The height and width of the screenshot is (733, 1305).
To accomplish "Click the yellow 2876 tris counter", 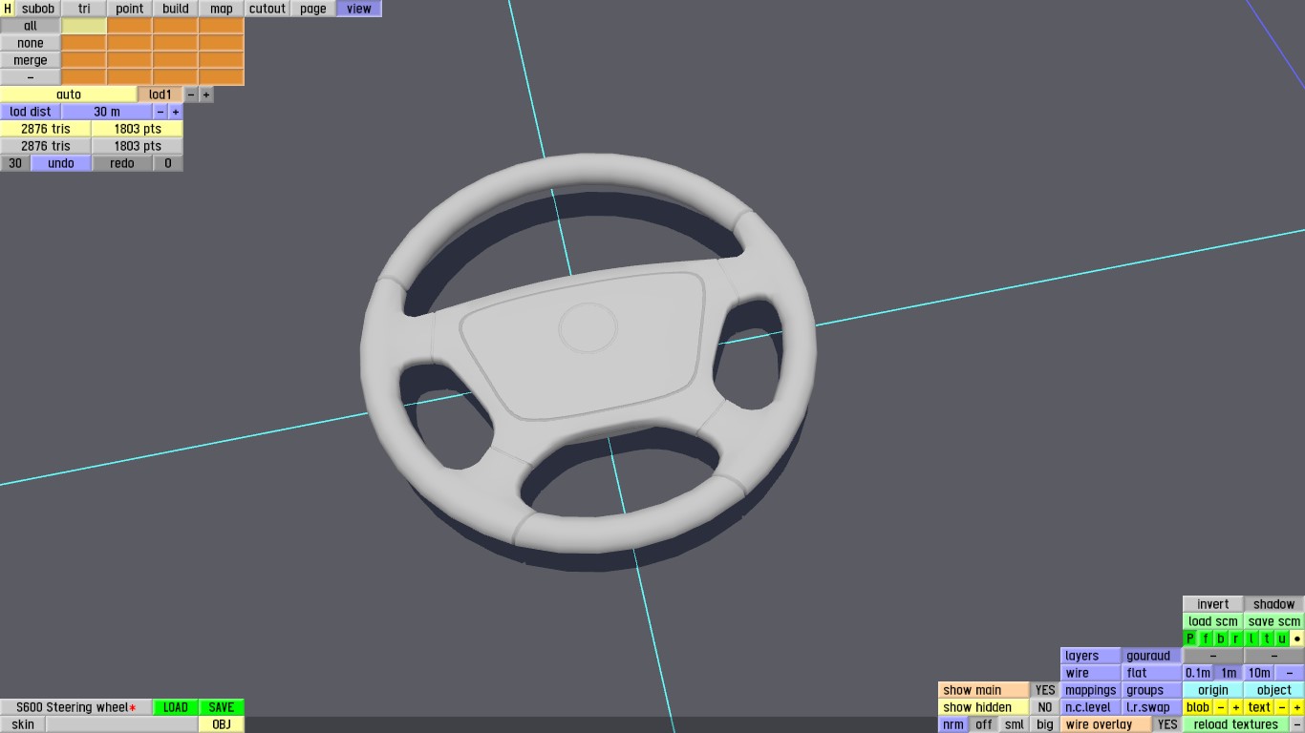I will [46, 129].
